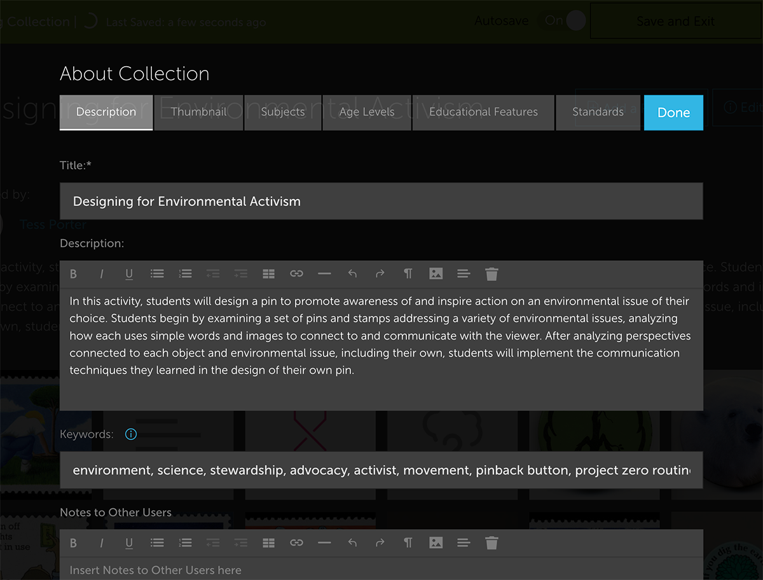
Task: Click Save and Exit button
Action: (x=675, y=22)
